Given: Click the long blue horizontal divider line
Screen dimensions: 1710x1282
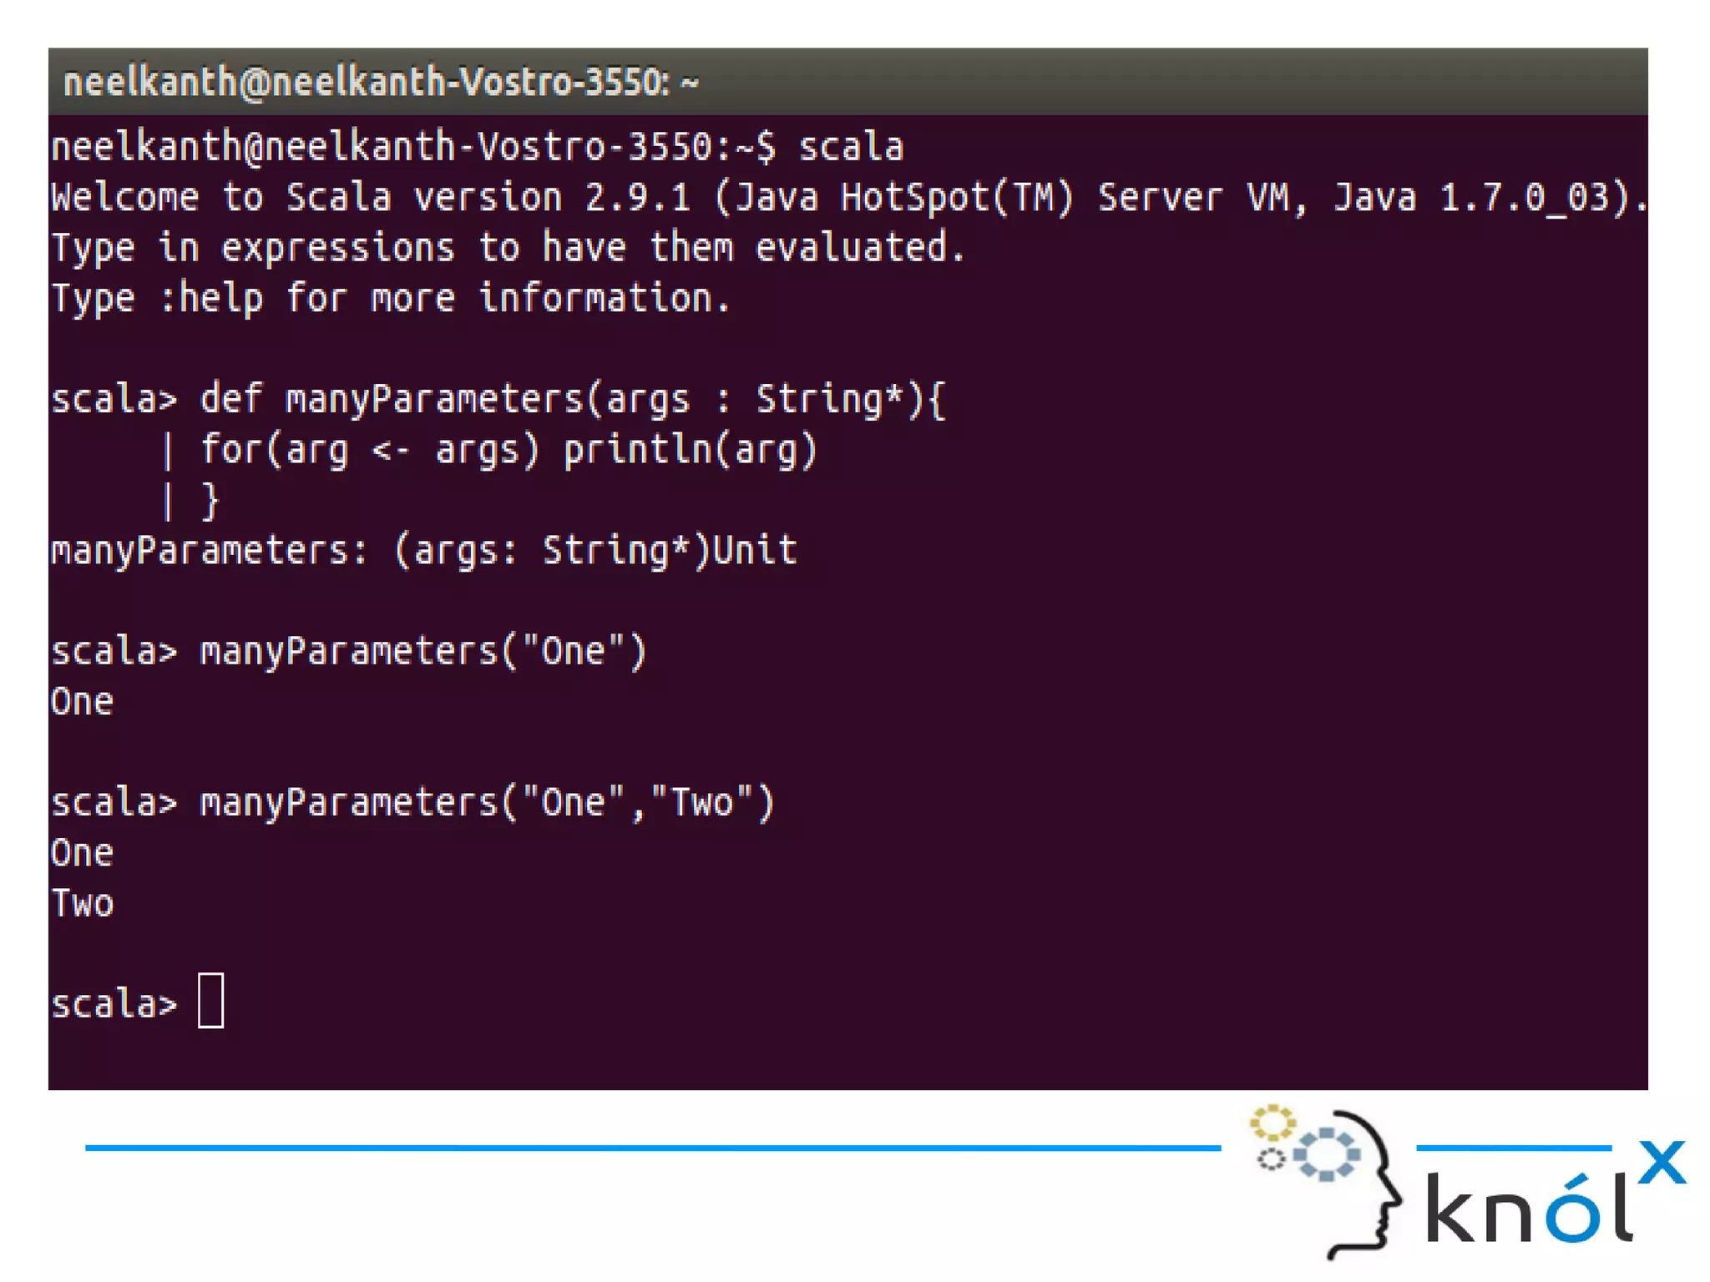Looking at the screenshot, I should [651, 1148].
